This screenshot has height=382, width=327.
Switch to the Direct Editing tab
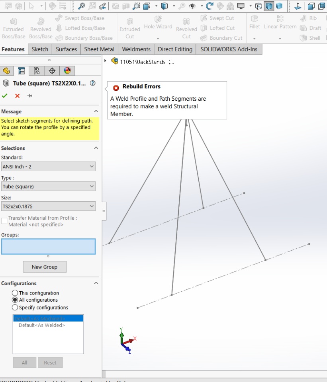click(175, 49)
